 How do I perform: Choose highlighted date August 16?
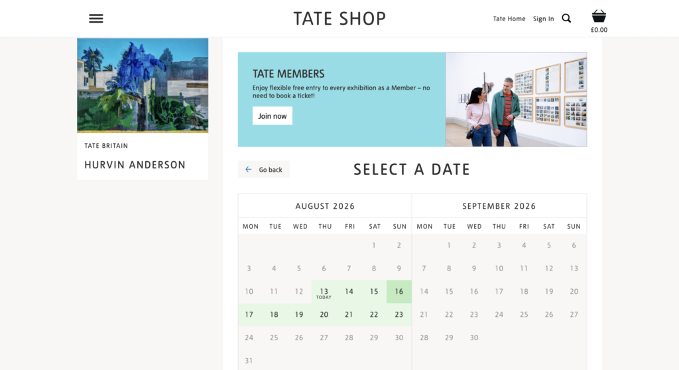coord(399,292)
